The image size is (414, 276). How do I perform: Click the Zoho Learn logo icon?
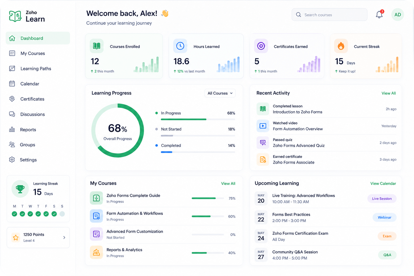pos(15,16)
